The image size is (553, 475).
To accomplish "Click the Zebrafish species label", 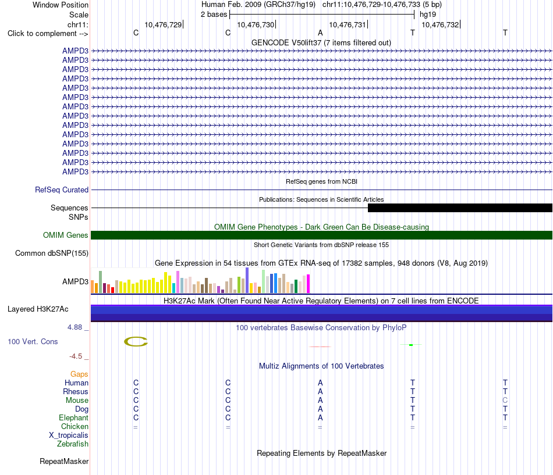I will [x=73, y=444].
